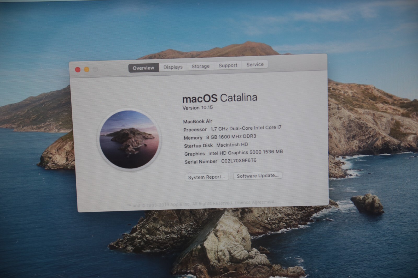Viewport: 418px width, 278px height.
Task: Click the Version 10.15 text
Action: 198,108
